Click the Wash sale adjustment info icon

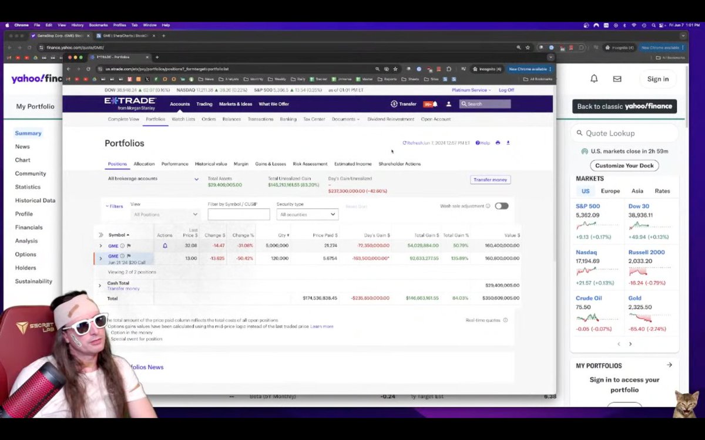488,206
